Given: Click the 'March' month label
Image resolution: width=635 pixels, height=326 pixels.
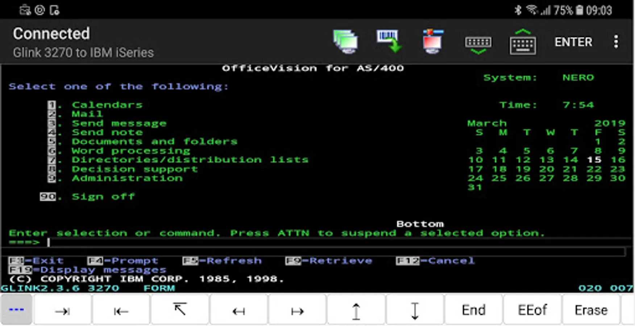Looking at the screenshot, I should [487, 124].
